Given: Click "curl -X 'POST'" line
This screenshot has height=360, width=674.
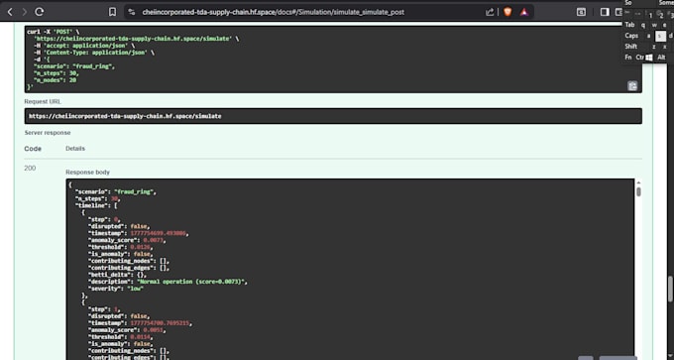Looking at the screenshot, I should point(53,32).
